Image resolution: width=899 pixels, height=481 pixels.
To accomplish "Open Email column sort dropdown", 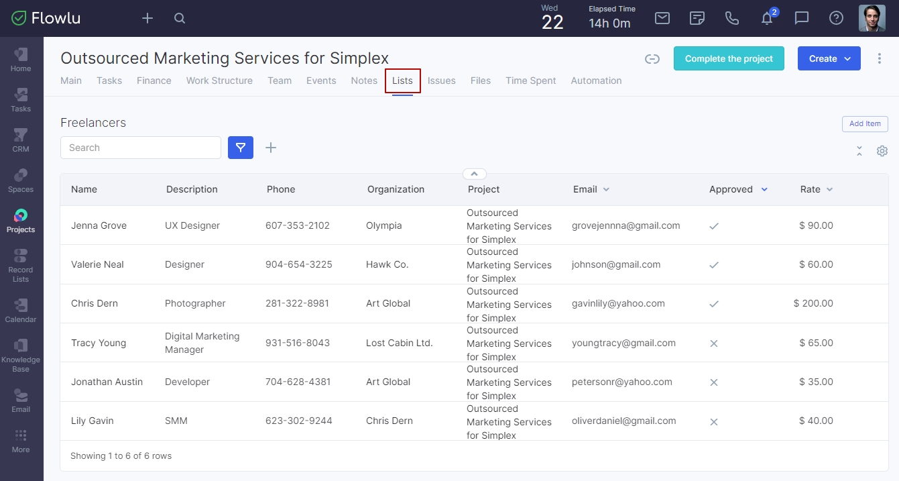I will coord(606,190).
